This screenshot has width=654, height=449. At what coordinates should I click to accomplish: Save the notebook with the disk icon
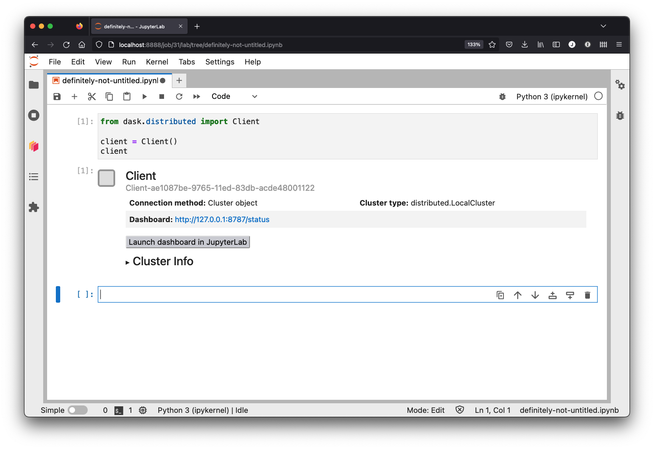(57, 97)
